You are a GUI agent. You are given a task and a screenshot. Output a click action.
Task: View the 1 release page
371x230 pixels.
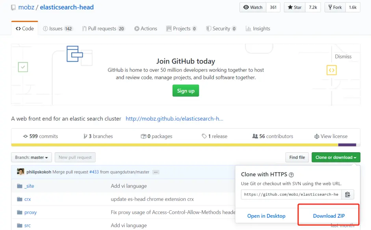tap(214, 137)
